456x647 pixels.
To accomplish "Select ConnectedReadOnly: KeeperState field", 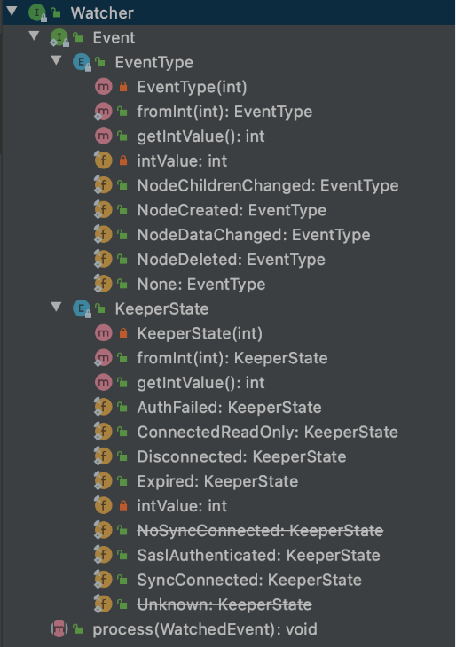I will click(268, 432).
